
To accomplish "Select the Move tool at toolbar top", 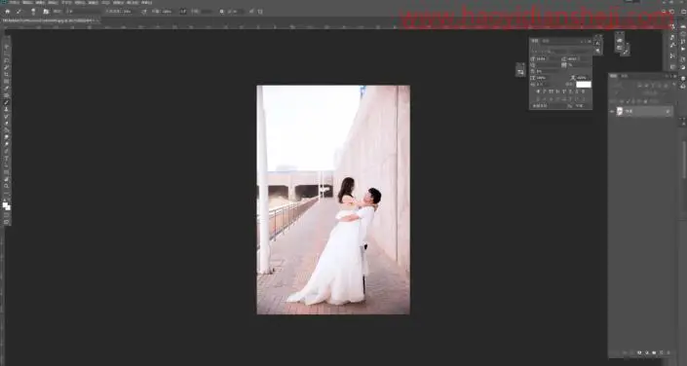I will [x=6, y=46].
